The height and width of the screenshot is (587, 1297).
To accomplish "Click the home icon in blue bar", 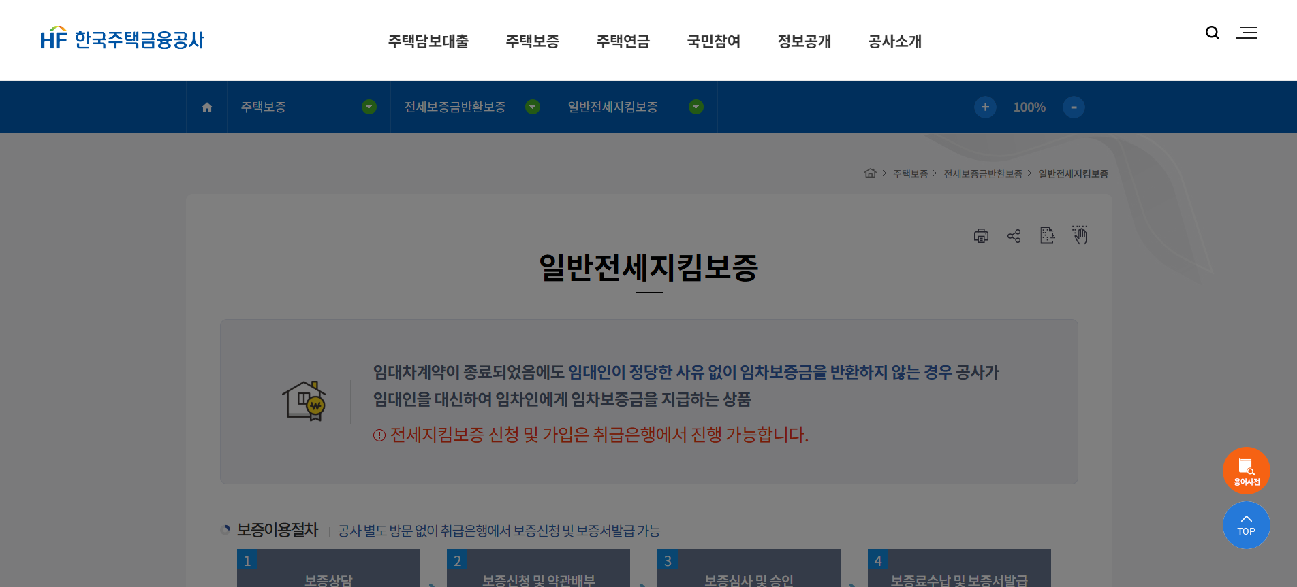I will [x=207, y=107].
